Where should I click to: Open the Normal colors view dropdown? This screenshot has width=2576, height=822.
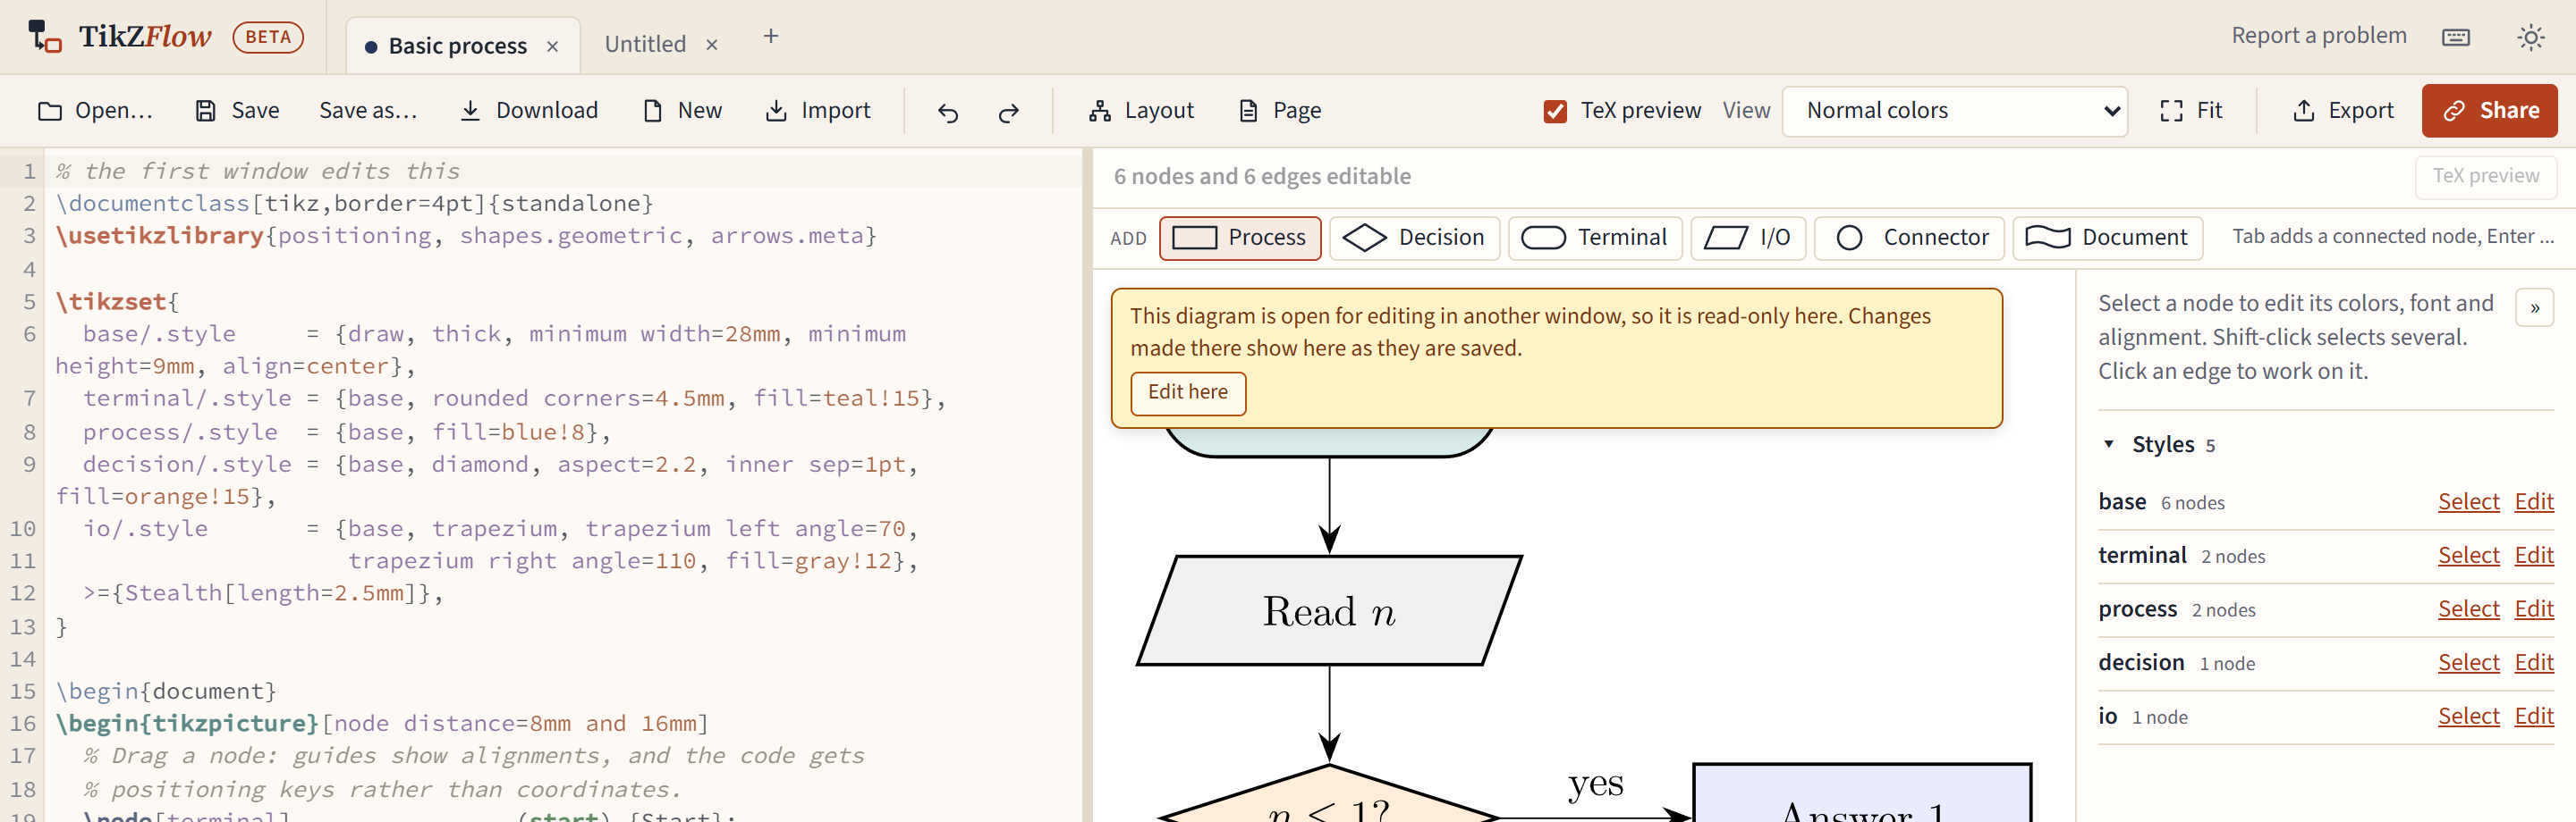1954,111
